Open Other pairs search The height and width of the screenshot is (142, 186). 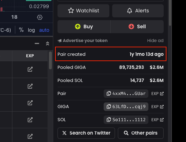pyautogui.click(x=141, y=133)
